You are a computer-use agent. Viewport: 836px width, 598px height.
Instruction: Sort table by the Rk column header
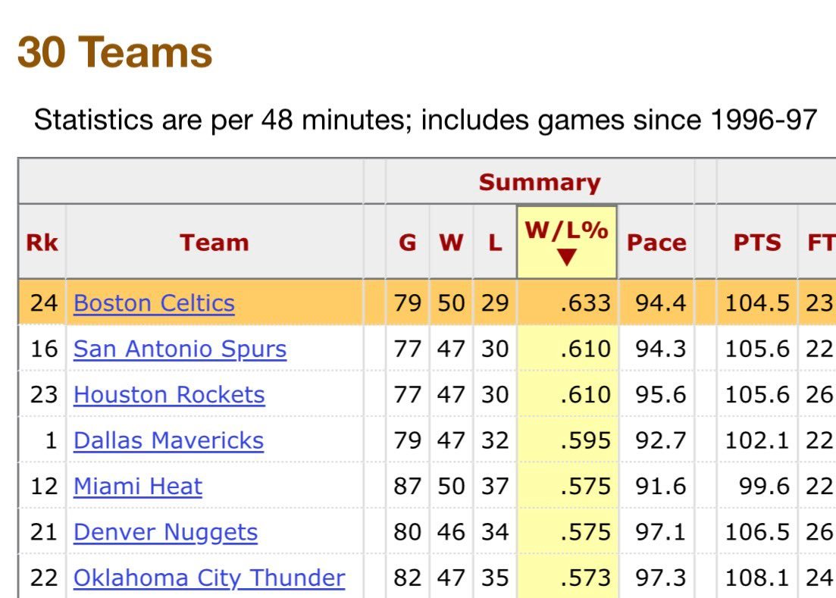[x=42, y=243]
